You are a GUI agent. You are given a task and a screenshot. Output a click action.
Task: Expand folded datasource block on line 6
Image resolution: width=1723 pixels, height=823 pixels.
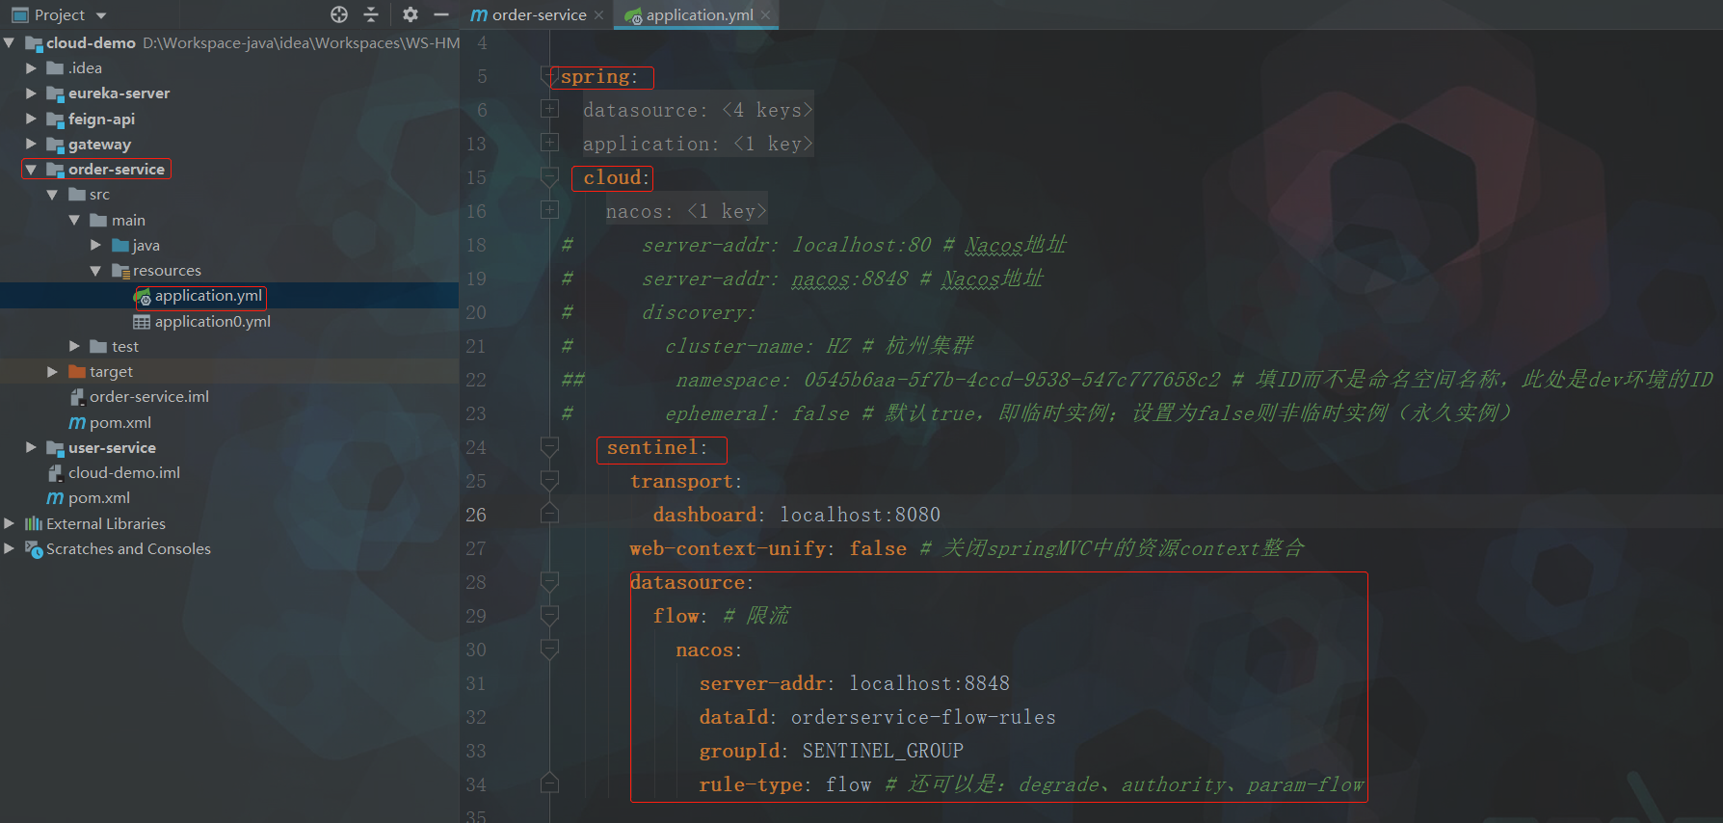point(549,110)
